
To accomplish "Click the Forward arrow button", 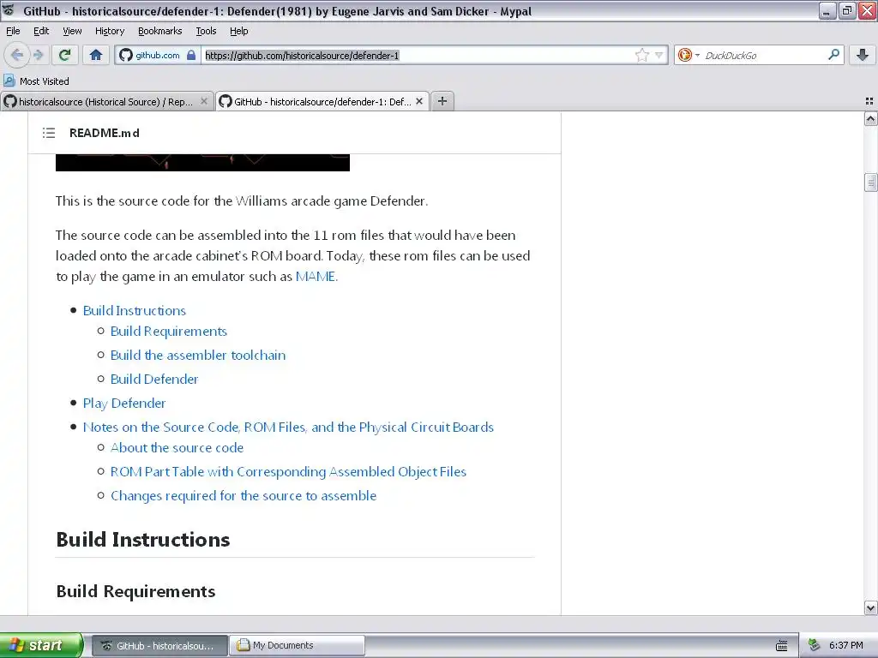I will [x=38, y=55].
